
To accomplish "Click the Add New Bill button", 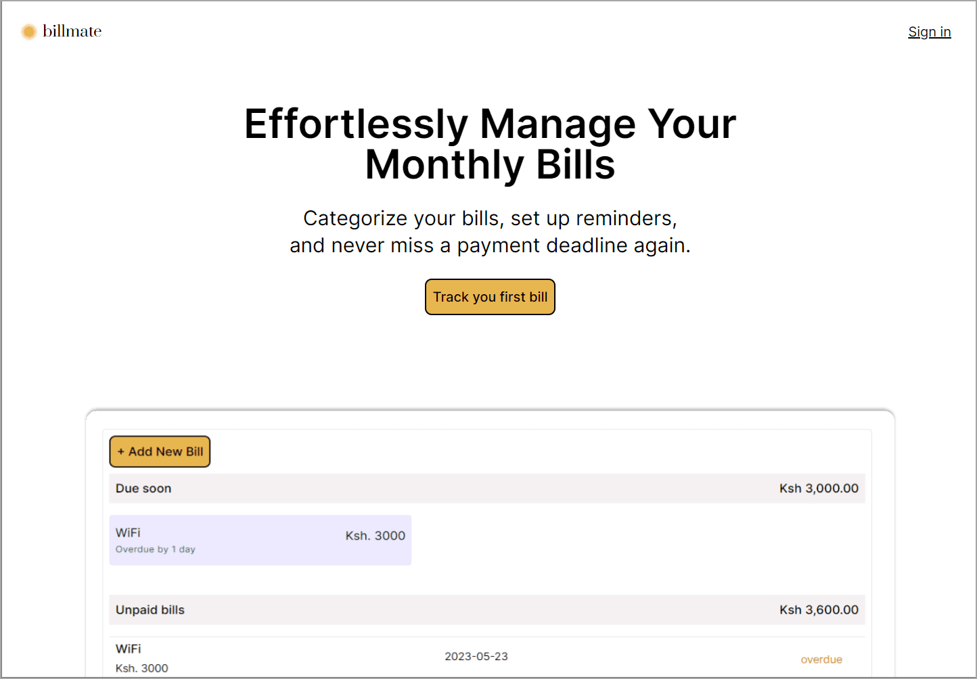I will (x=160, y=452).
